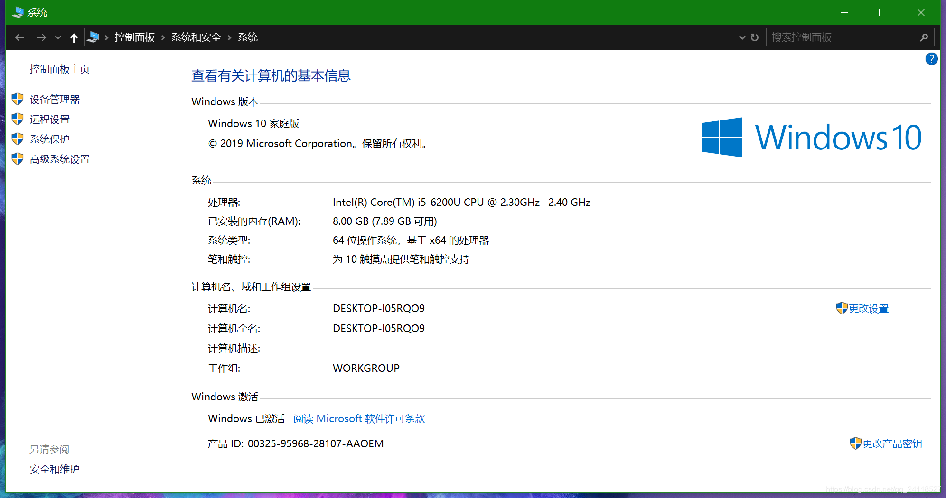Click 计算机名 value DESKTOP-I05RQO9
Image resolution: width=946 pixels, height=498 pixels.
tap(379, 309)
